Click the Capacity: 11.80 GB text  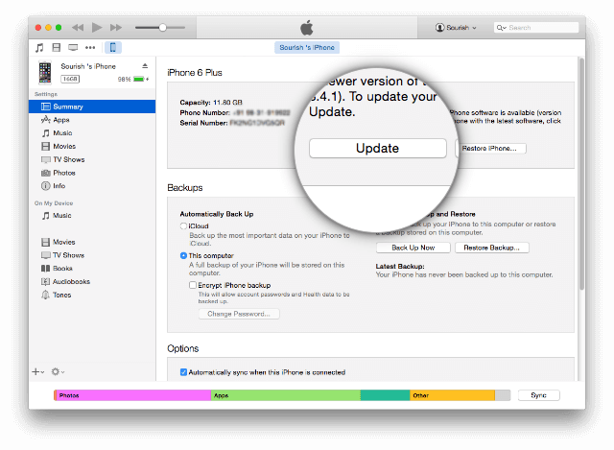[211, 103]
